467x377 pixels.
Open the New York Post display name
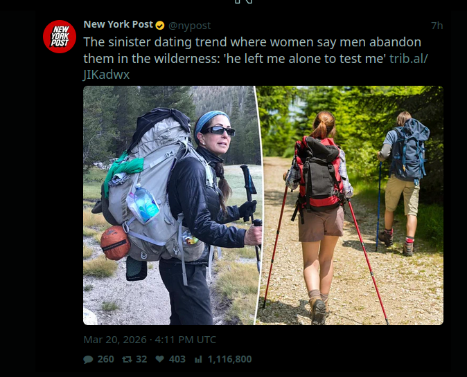(118, 24)
